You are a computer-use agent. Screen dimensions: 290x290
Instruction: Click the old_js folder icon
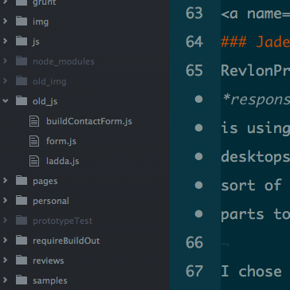pyautogui.click(x=22, y=101)
